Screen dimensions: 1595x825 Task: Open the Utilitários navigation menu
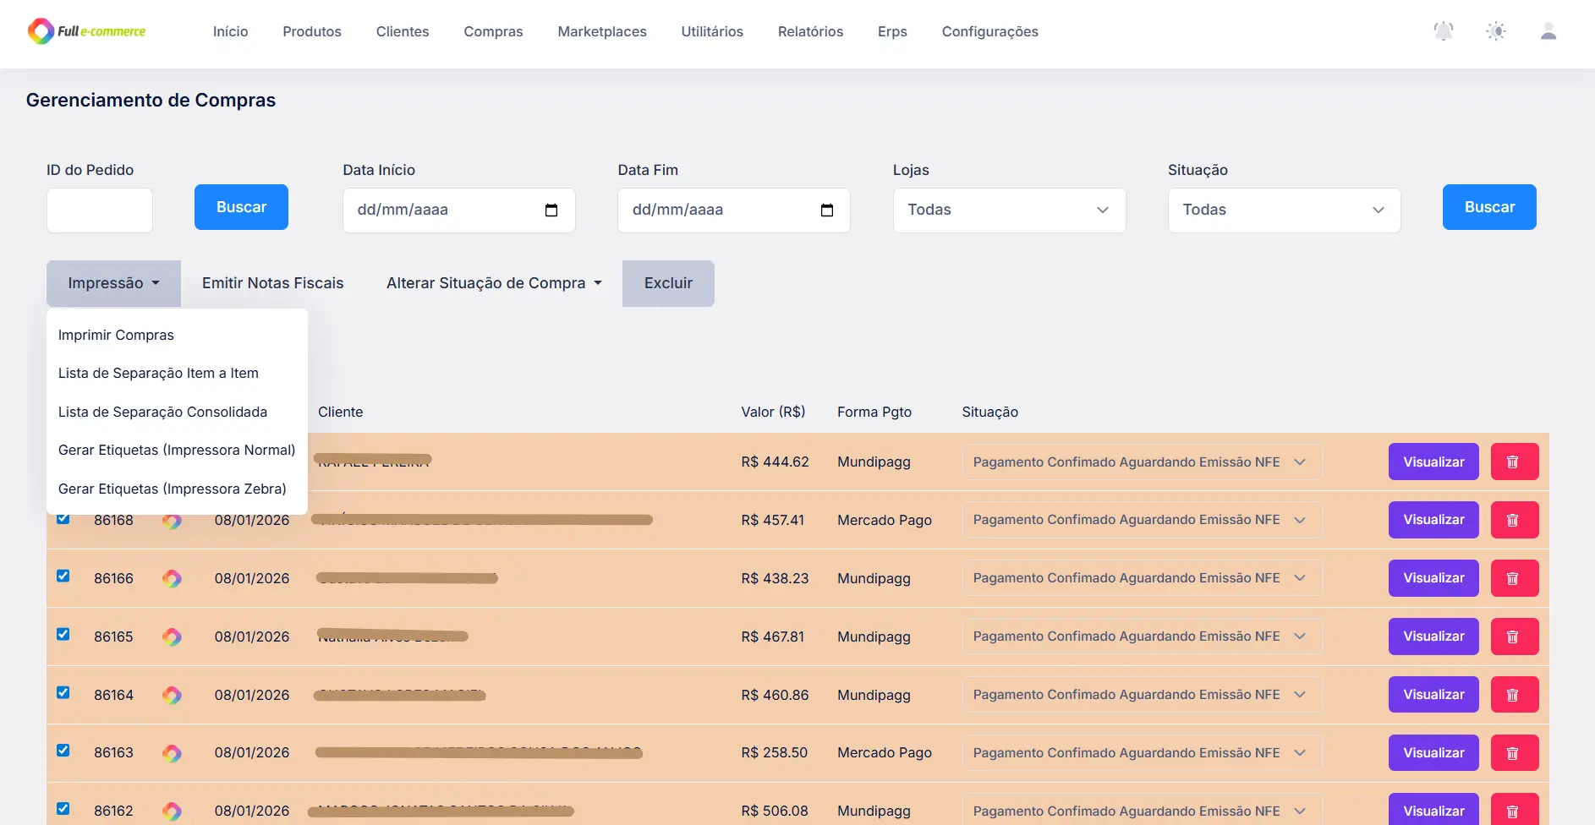pyautogui.click(x=712, y=31)
